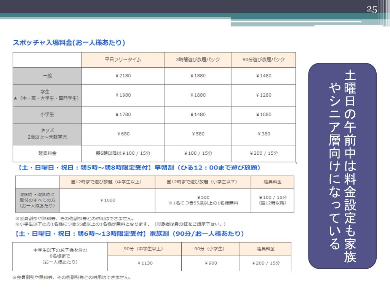Click the 延長料金 header in the 家族割 table
Image resolution: width=390 pixels, height=292 pixels.
(x=265, y=249)
